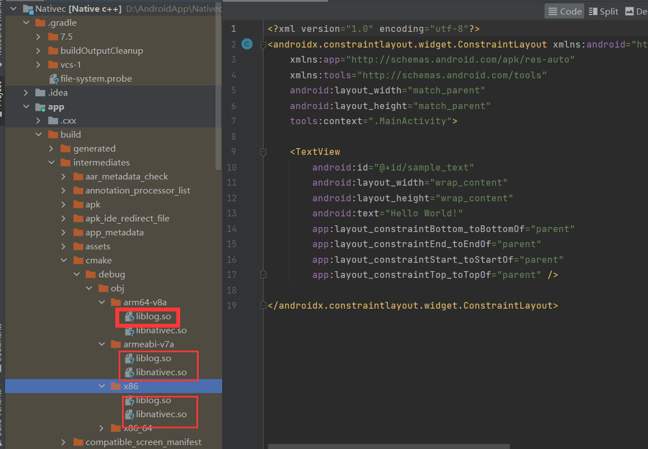Collapse the .gradle folder
This screenshot has height=449, width=648.
[x=26, y=23]
